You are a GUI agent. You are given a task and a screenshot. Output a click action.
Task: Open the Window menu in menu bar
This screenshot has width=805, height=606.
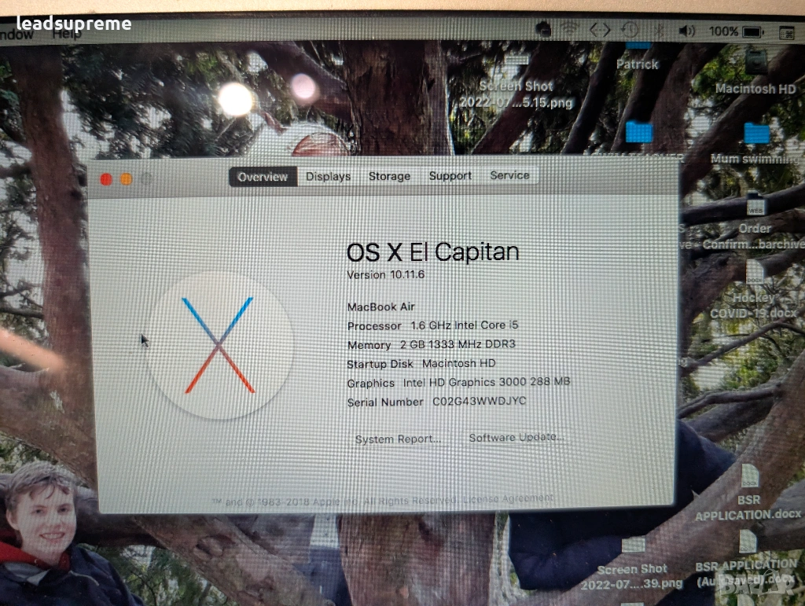[x=16, y=35]
